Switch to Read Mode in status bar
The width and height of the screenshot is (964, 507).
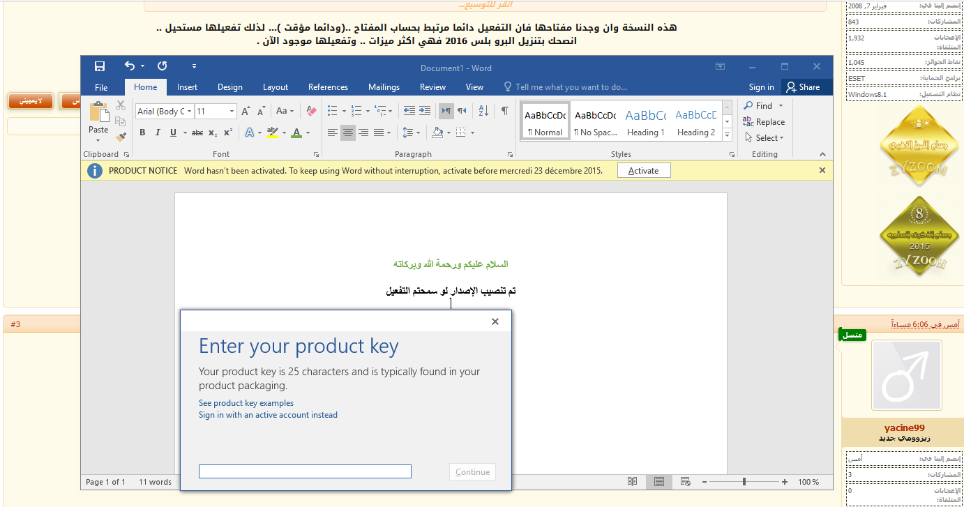pyautogui.click(x=632, y=482)
